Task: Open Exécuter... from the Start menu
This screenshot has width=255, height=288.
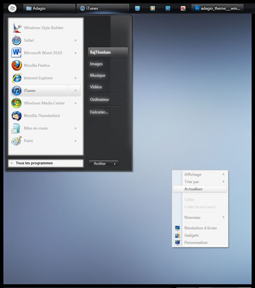Action: 99,112
